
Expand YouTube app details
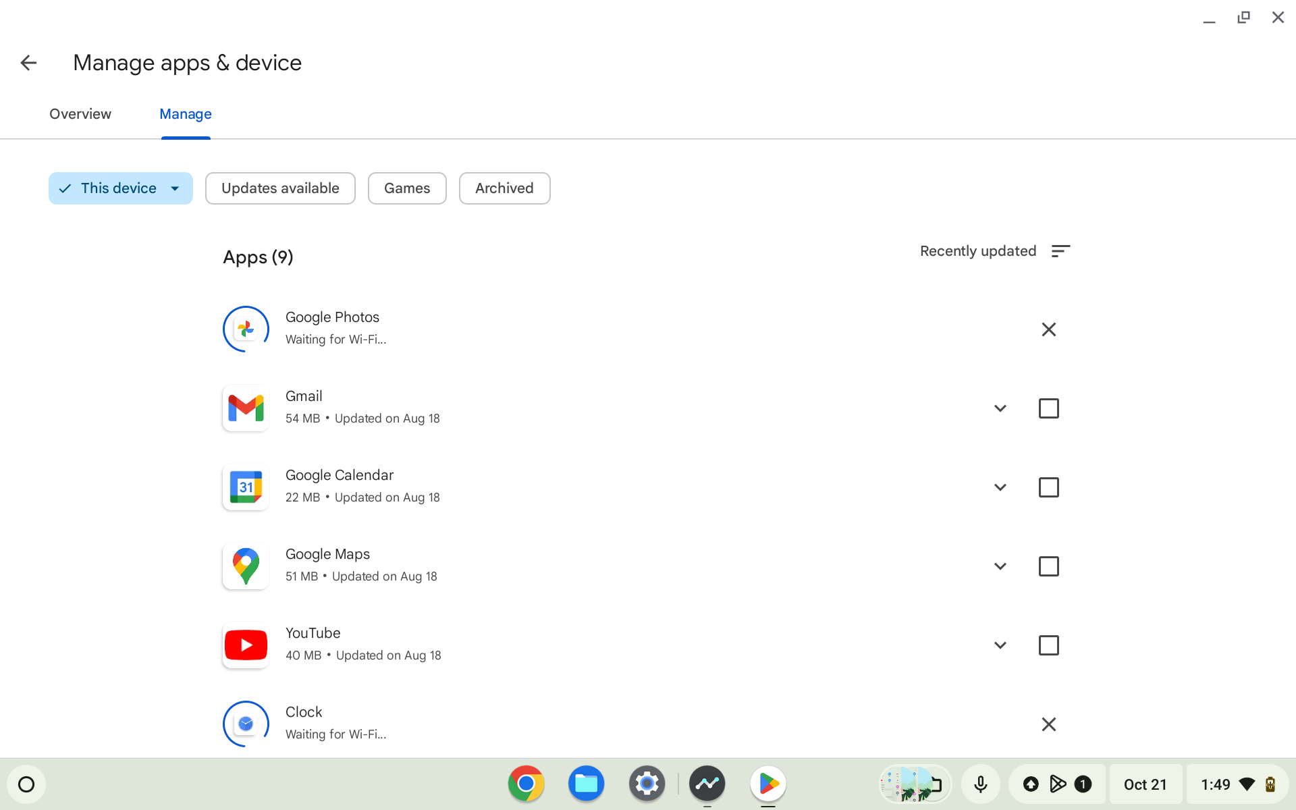(1000, 645)
